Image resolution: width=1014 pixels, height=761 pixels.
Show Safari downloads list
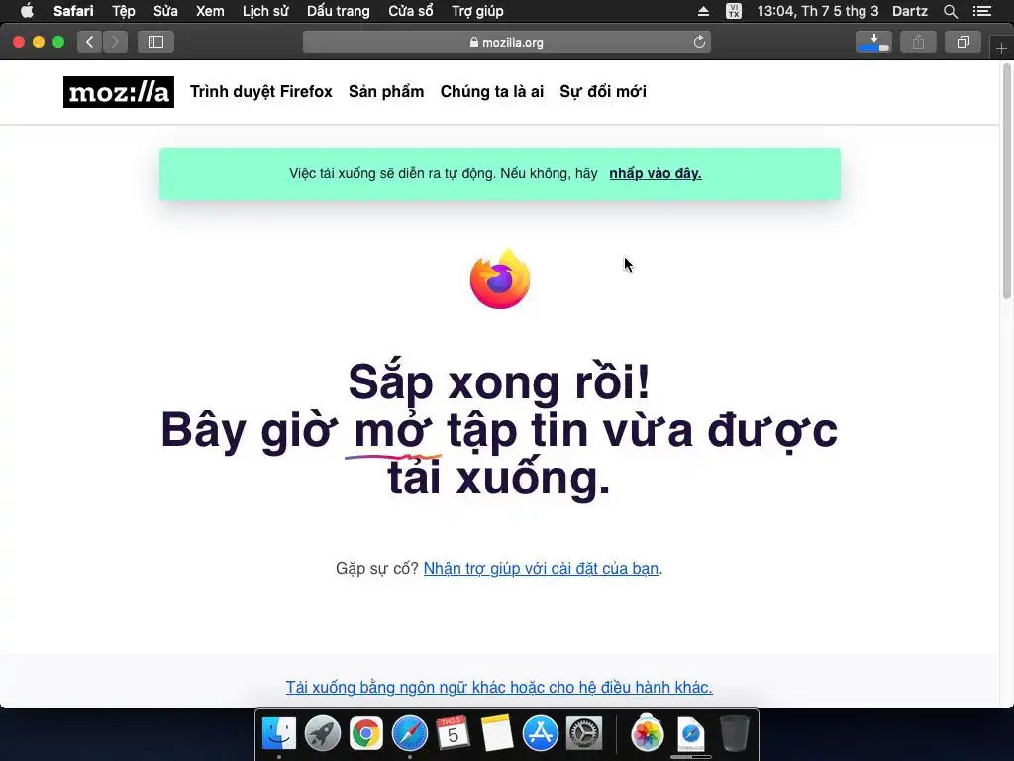coord(873,42)
